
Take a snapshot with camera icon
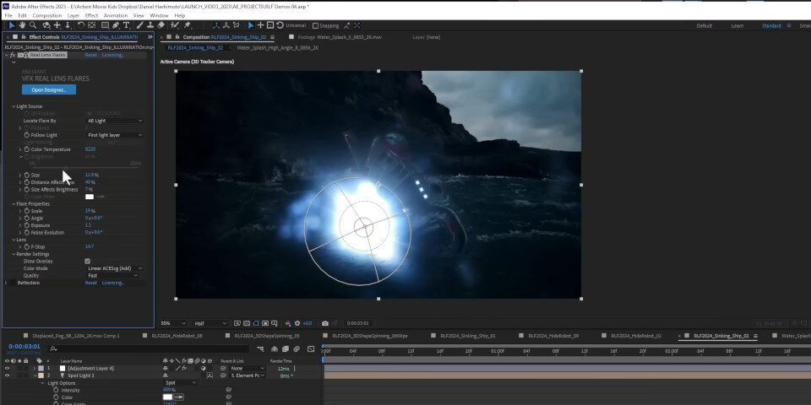click(x=325, y=323)
